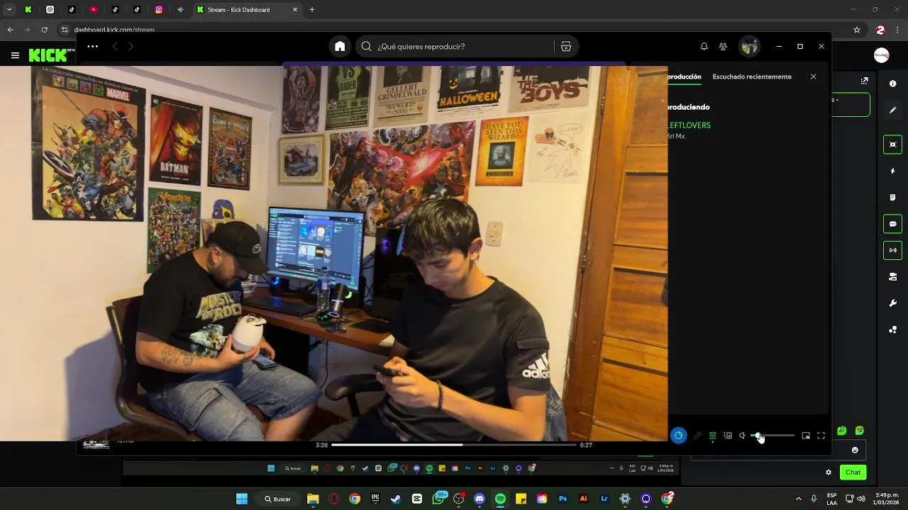Open Windows Start menu
Viewport: 908px width, 510px height.
(x=242, y=499)
